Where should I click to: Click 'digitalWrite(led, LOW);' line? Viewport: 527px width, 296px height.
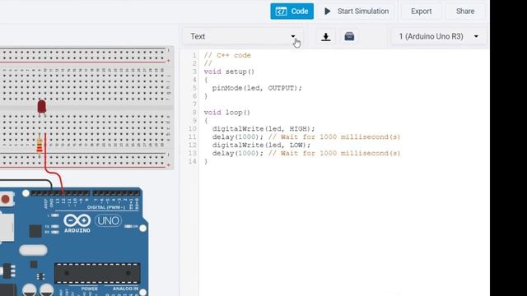[261, 145]
